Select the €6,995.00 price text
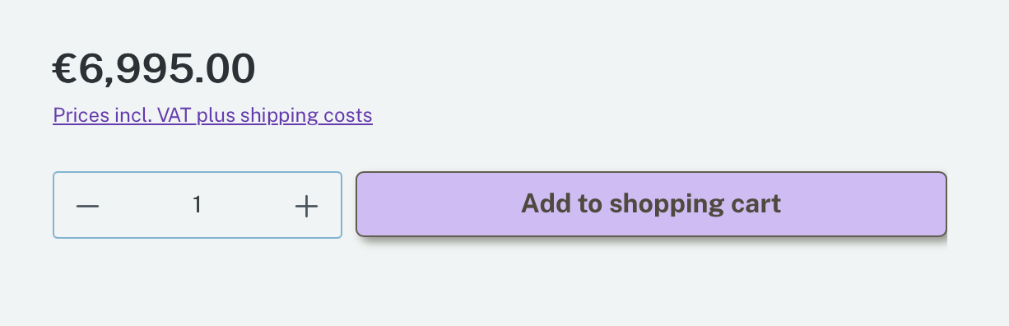 pos(154,69)
